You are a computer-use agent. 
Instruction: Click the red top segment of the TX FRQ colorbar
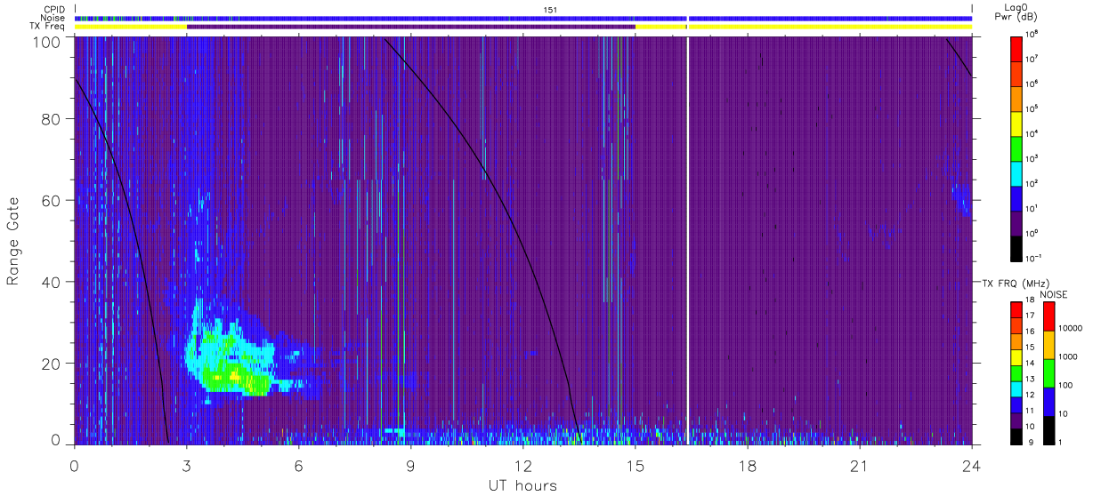click(x=1016, y=310)
